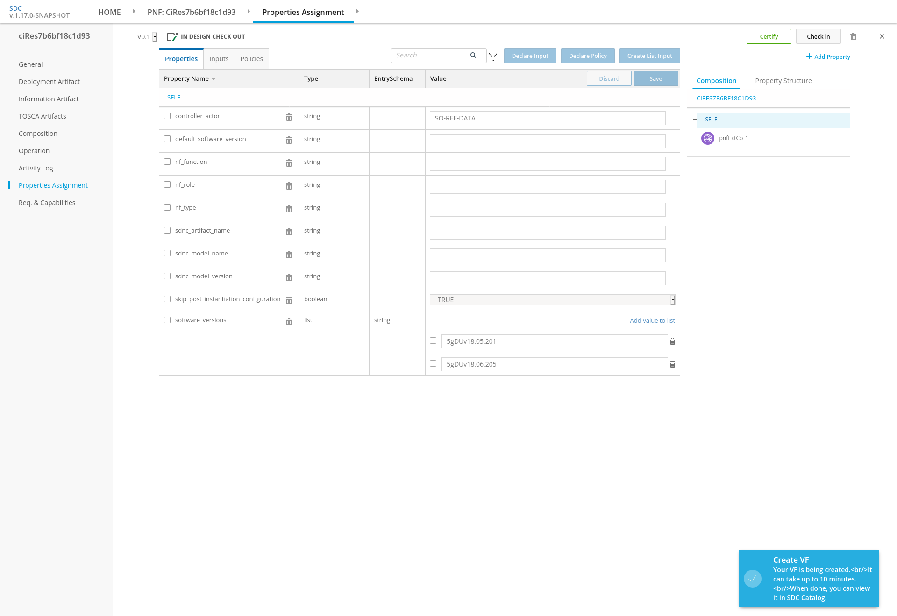Click the success checkmark in Create VF notification
897x616 pixels.
tap(753, 579)
